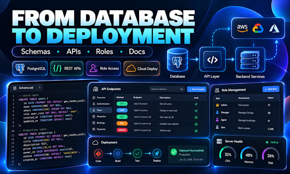Click the Server Health server icon
Viewport: 290px width, 174px height.
[219, 141]
